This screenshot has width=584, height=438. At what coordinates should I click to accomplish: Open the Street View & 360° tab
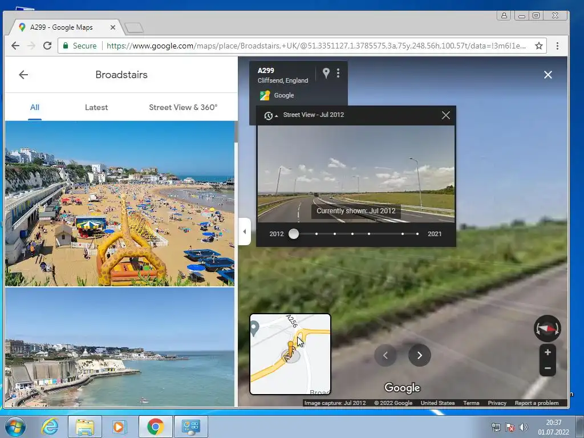[183, 107]
